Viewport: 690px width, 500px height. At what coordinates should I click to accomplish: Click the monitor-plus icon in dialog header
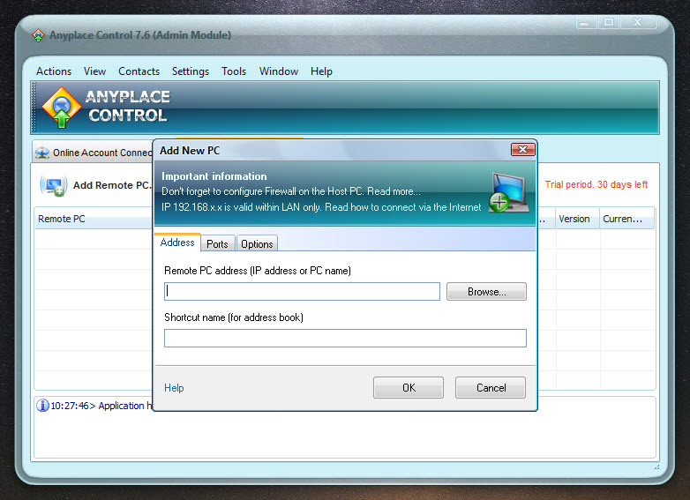click(x=509, y=192)
